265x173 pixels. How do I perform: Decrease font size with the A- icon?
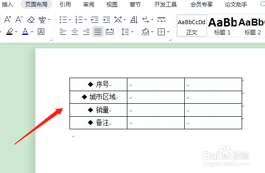coord(19,20)
